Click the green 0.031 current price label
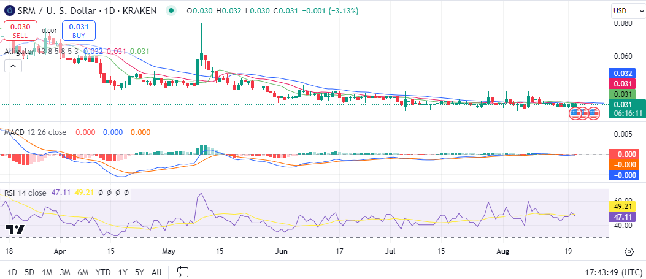This screenshot has height=279, width=646. pyautogui.click(x=622, y=104)
